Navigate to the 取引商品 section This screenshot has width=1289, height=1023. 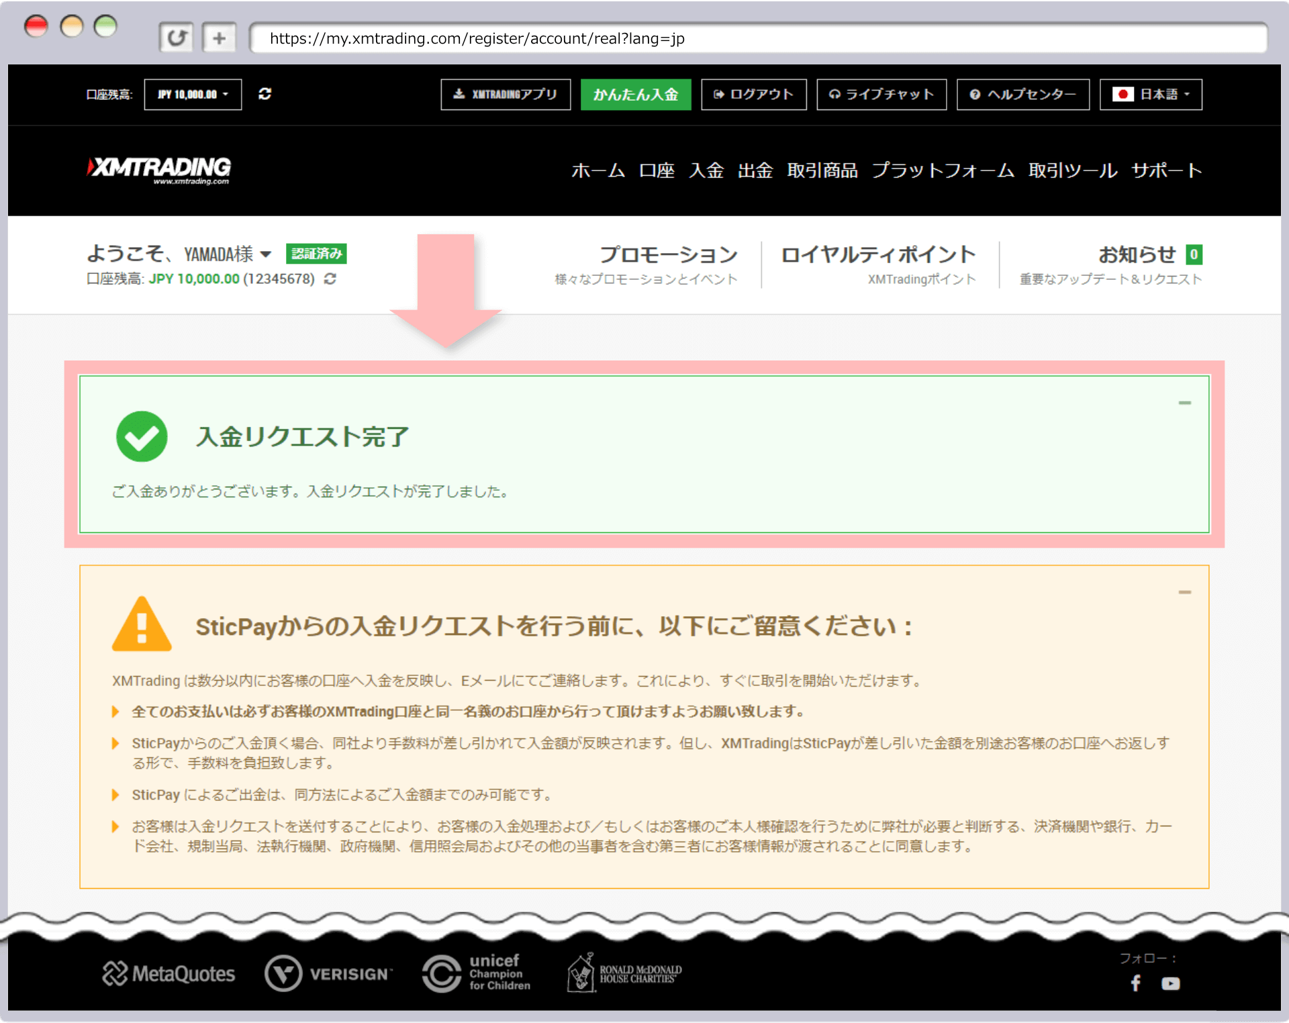pyautogui.click(x=823, y=170)
